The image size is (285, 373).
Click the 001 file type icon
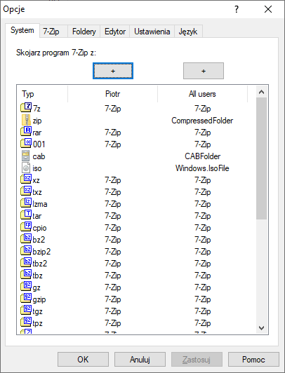[26, 143]
